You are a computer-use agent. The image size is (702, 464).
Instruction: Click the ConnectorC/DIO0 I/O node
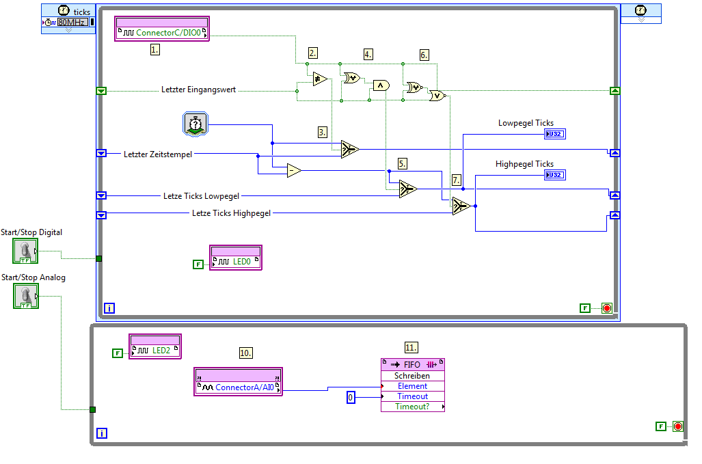point(162,29)
